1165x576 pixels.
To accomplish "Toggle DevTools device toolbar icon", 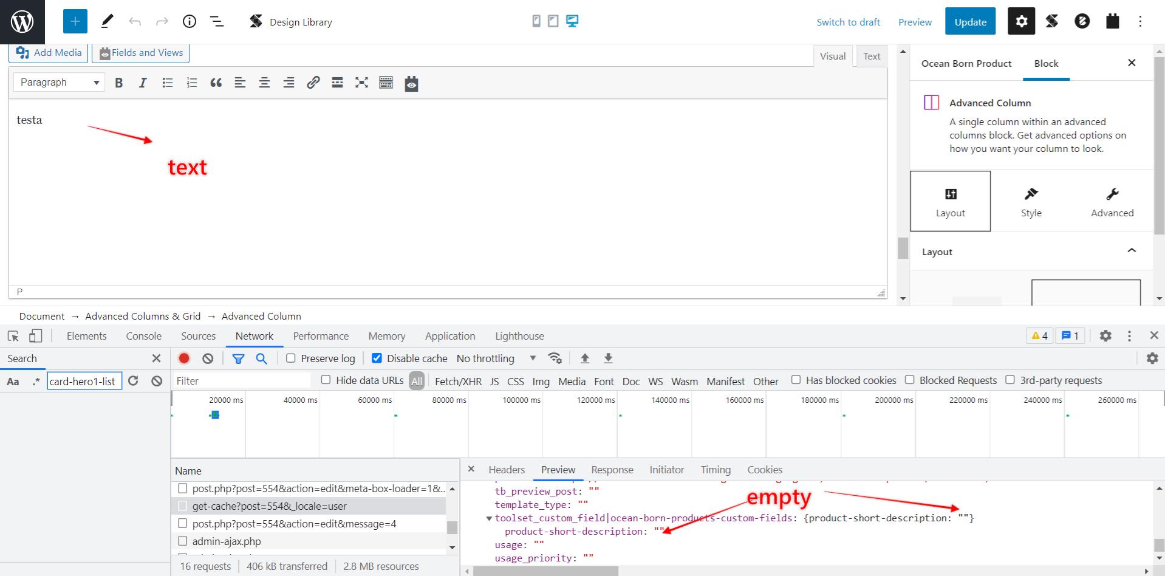I will coord(36,336).
